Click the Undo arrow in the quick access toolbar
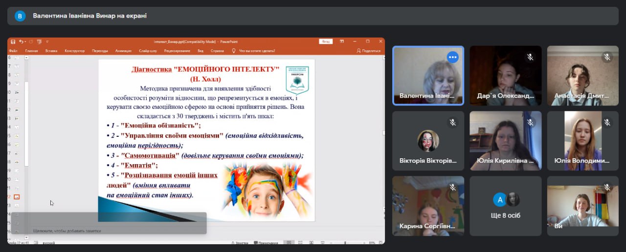 (x=21, y=42)
